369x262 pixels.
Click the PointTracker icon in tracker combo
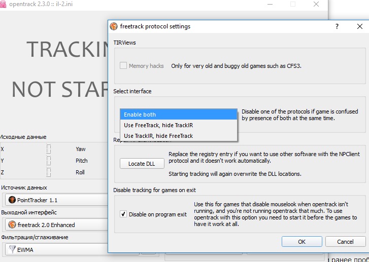[12, 200]
